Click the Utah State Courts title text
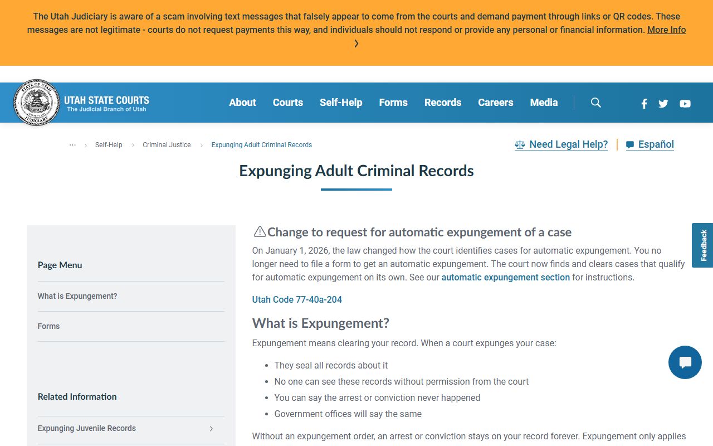 pyautogui.click(x=107, y=100)
